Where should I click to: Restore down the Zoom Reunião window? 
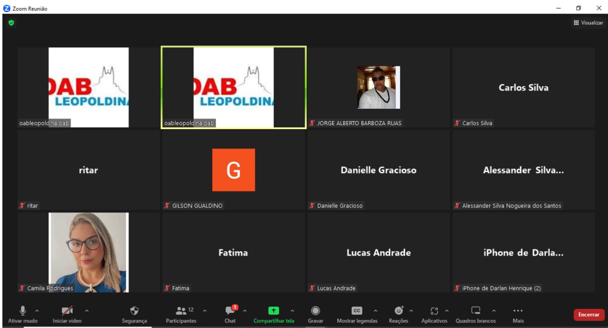click(578, 8)
